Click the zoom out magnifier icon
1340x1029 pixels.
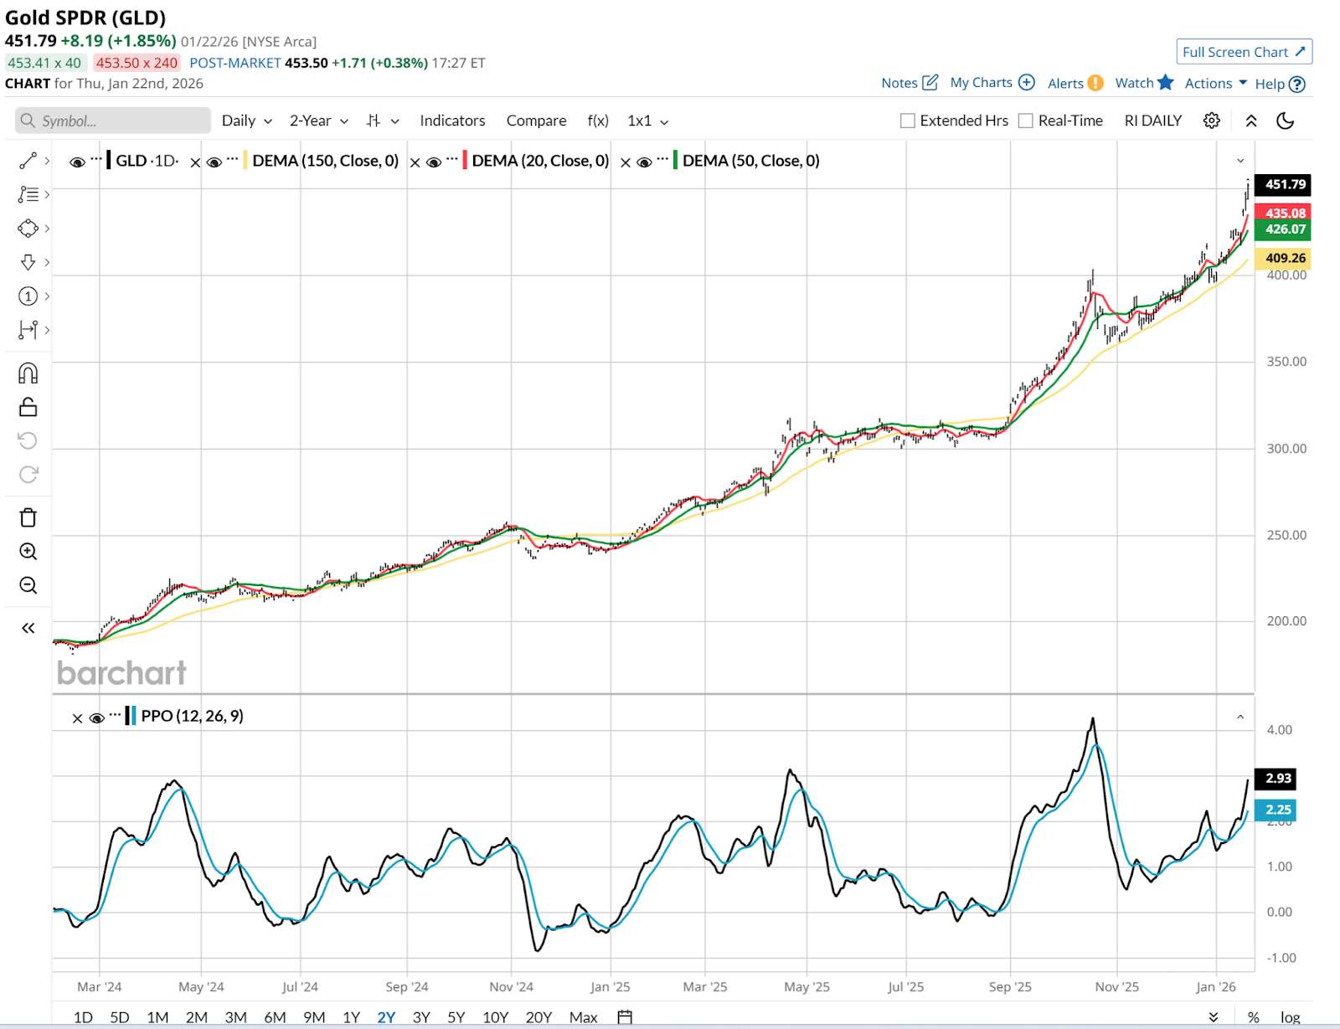pos(28,585)
